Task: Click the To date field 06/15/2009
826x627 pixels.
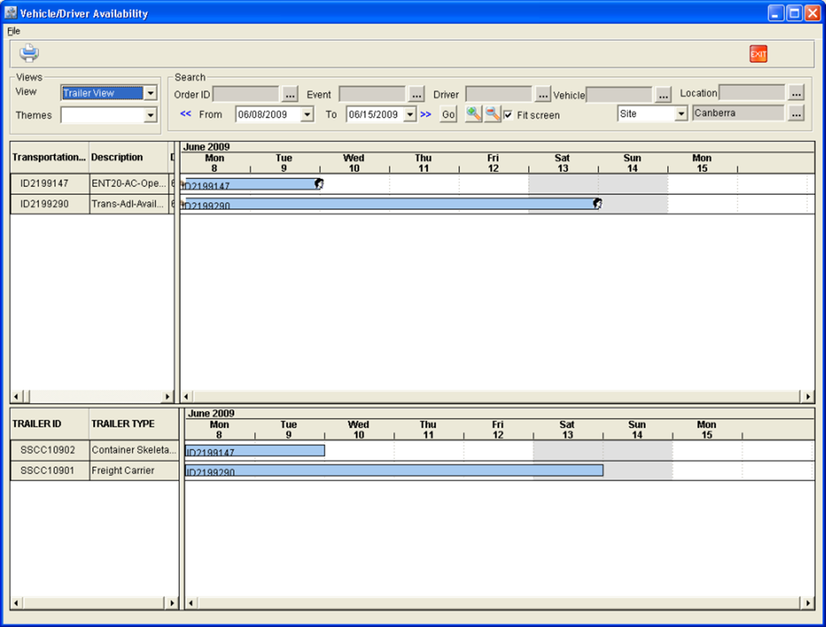Action: 375,114
